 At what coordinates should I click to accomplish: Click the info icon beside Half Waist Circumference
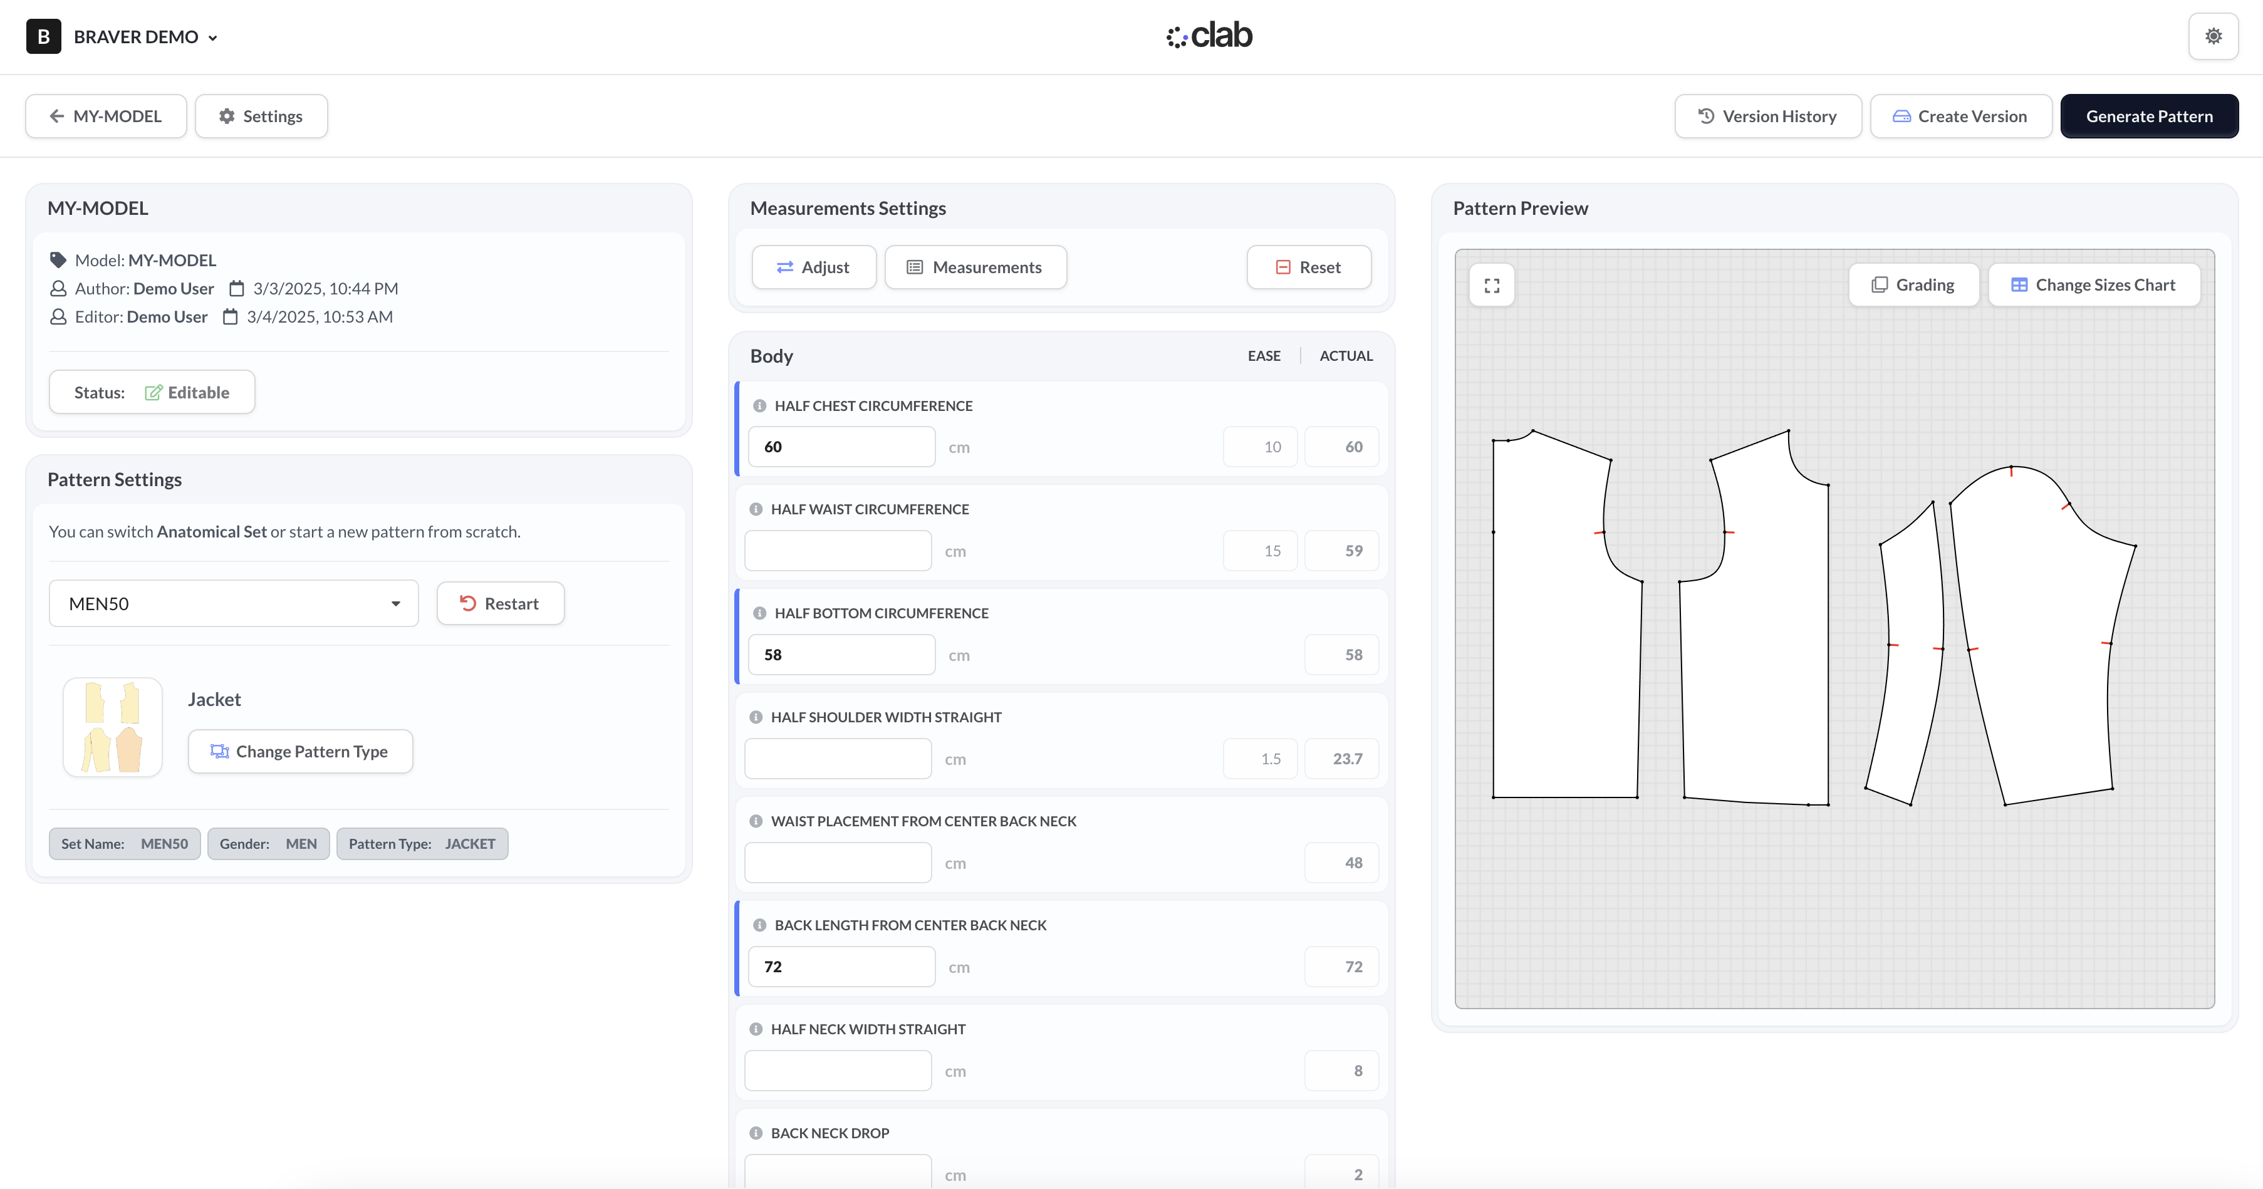756,509
